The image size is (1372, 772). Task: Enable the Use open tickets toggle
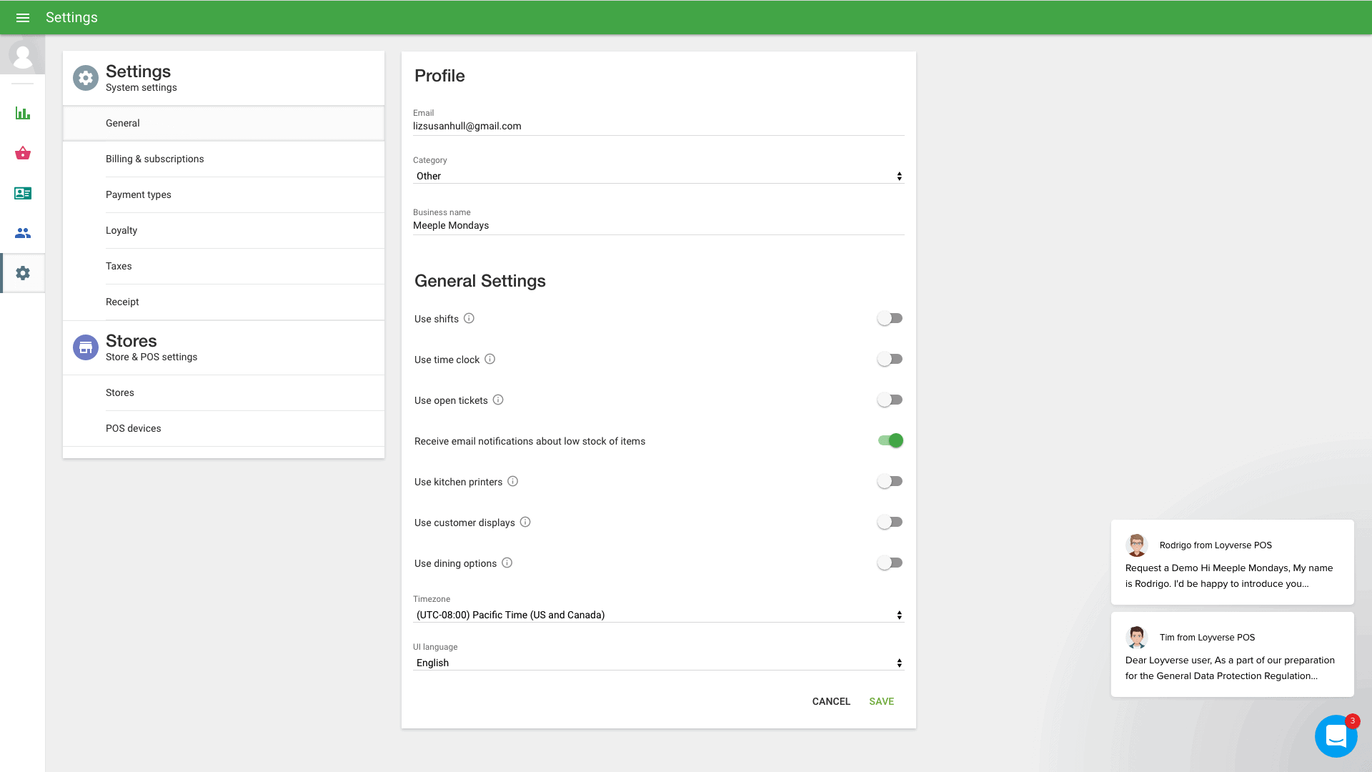pos(890,400)
